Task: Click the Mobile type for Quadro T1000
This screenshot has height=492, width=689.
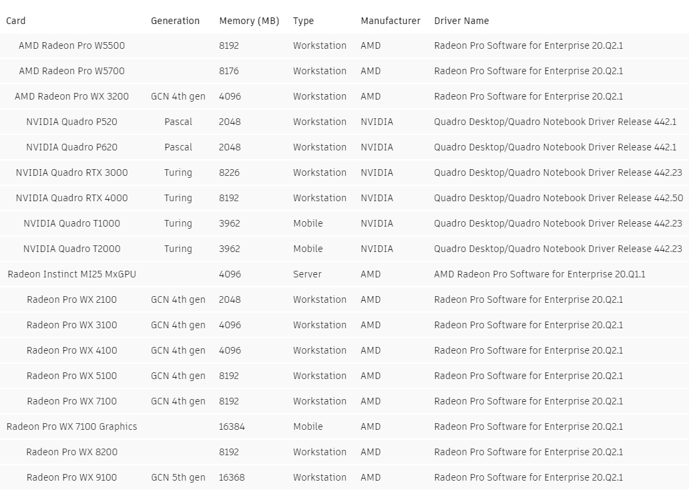Action: point(308,223)
